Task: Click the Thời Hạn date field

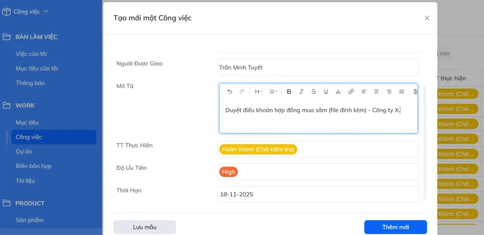Action: point(318,194)
